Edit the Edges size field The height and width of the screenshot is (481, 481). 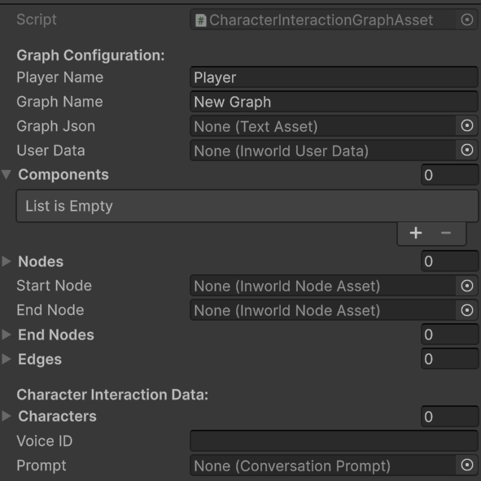pos(450,359)
